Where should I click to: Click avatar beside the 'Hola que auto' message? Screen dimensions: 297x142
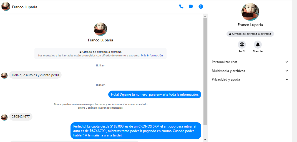pos(4,75)
